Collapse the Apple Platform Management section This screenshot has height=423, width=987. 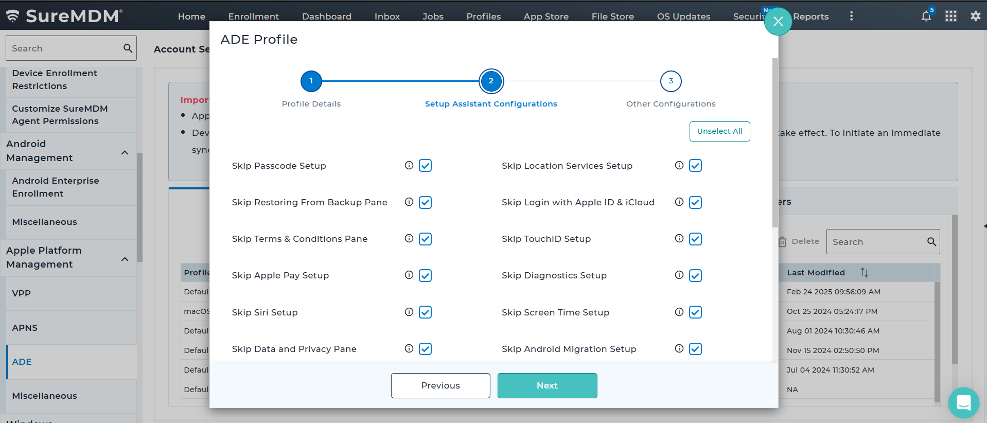click(x=125, y=259)
